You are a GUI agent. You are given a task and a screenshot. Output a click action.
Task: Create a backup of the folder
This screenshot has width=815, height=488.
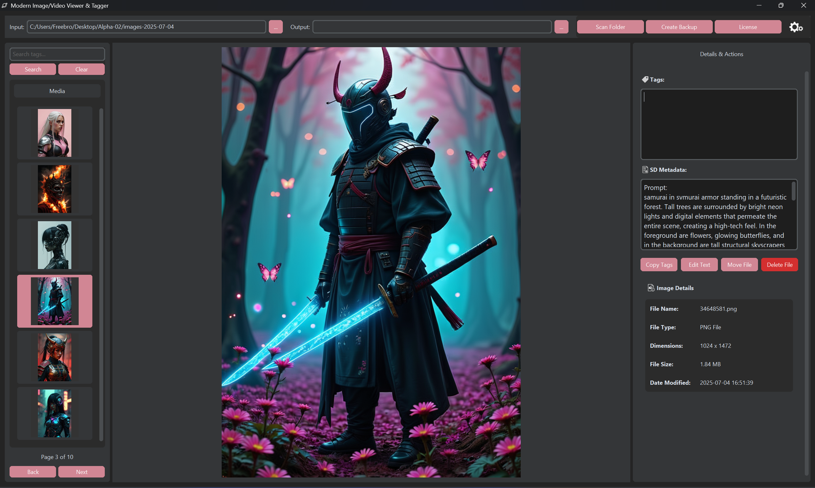(x=679, y=27)
